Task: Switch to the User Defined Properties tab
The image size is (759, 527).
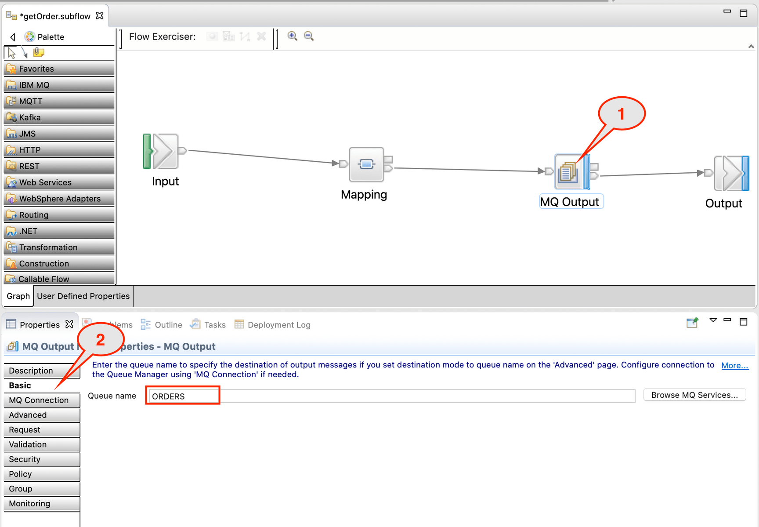Action: pos(83,296)
